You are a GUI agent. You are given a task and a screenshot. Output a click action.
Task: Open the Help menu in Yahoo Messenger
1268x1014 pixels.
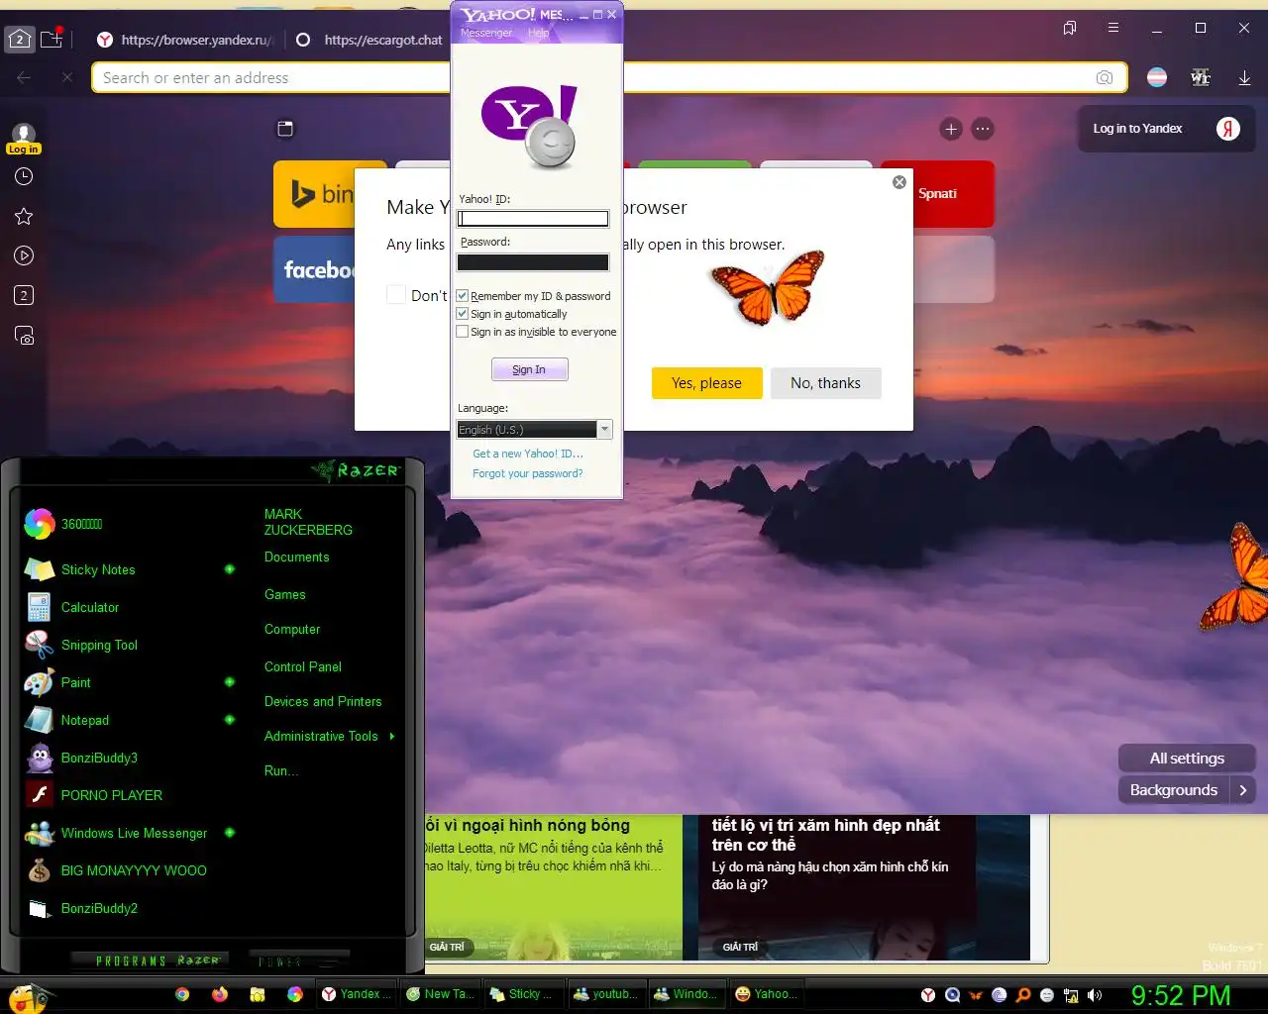coord(538,33)
